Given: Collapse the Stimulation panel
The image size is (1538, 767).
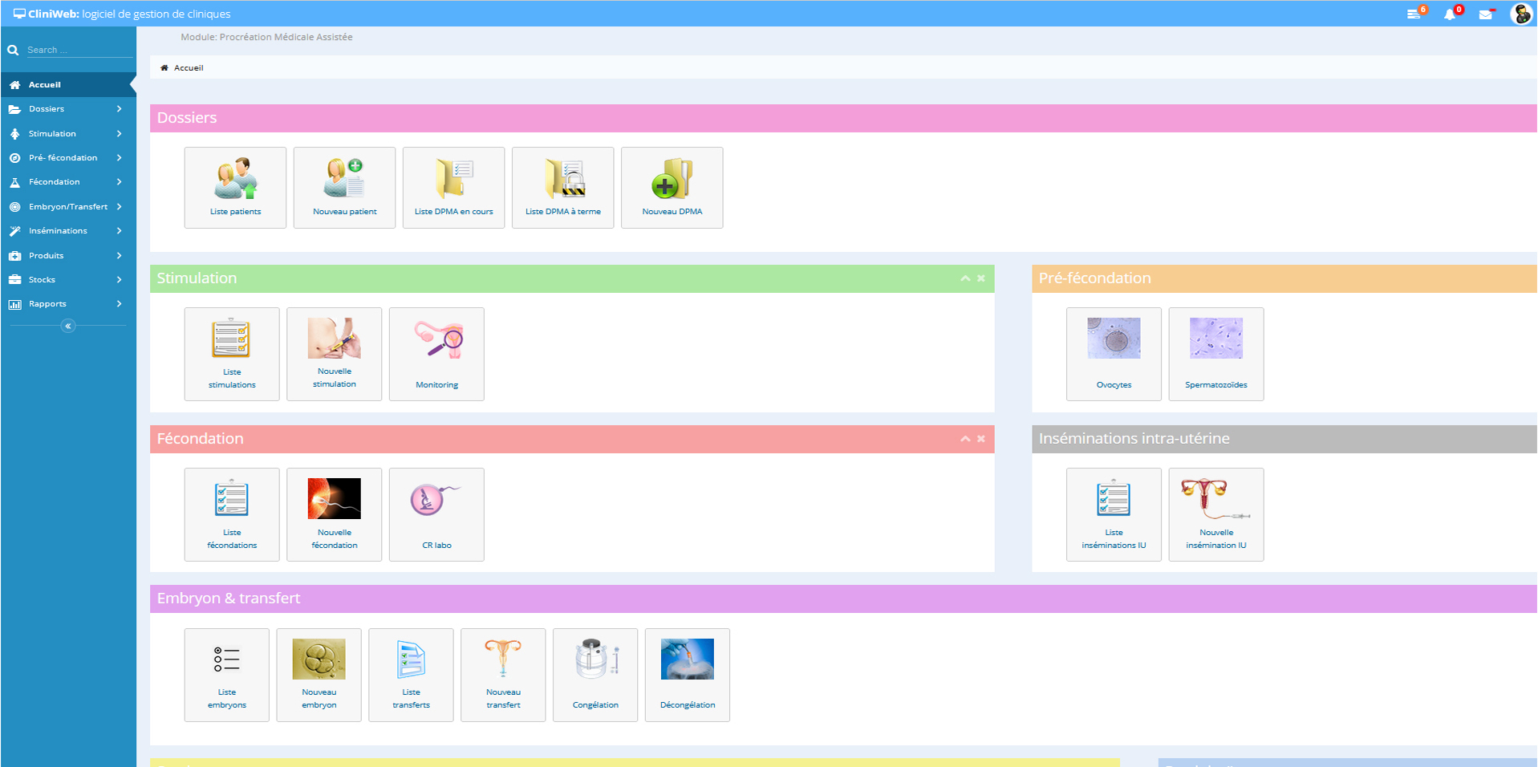Looking at the screenshot, I should point(965,278).
